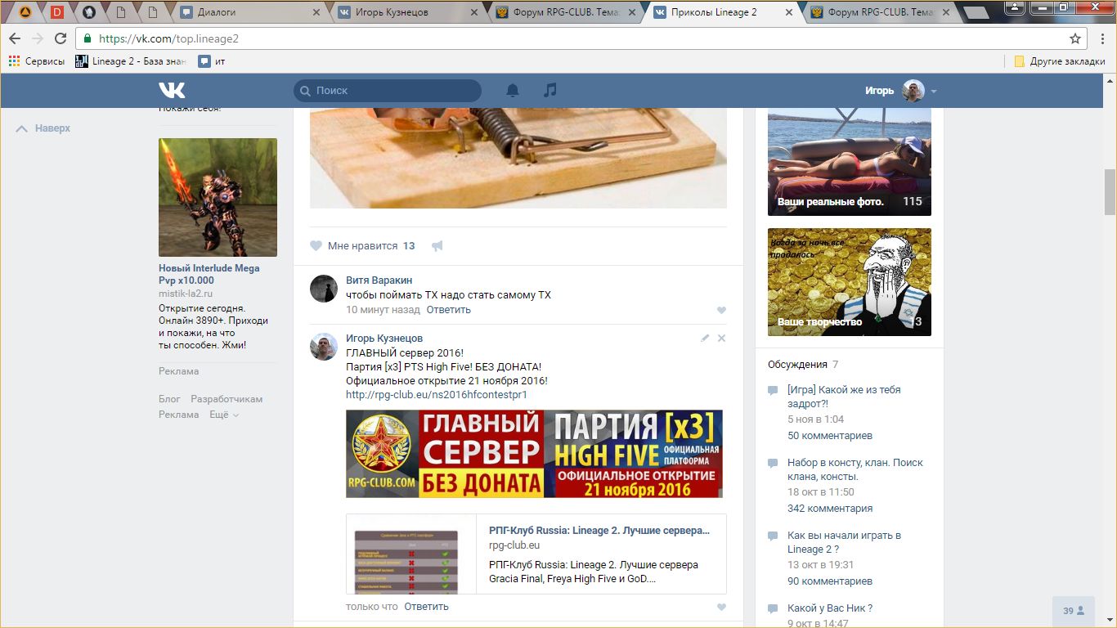The height and width of the screenshot is (628, 1117).
Task: Like Игорь Кузнецов's comment heart
Action: [x=721, y=608]
